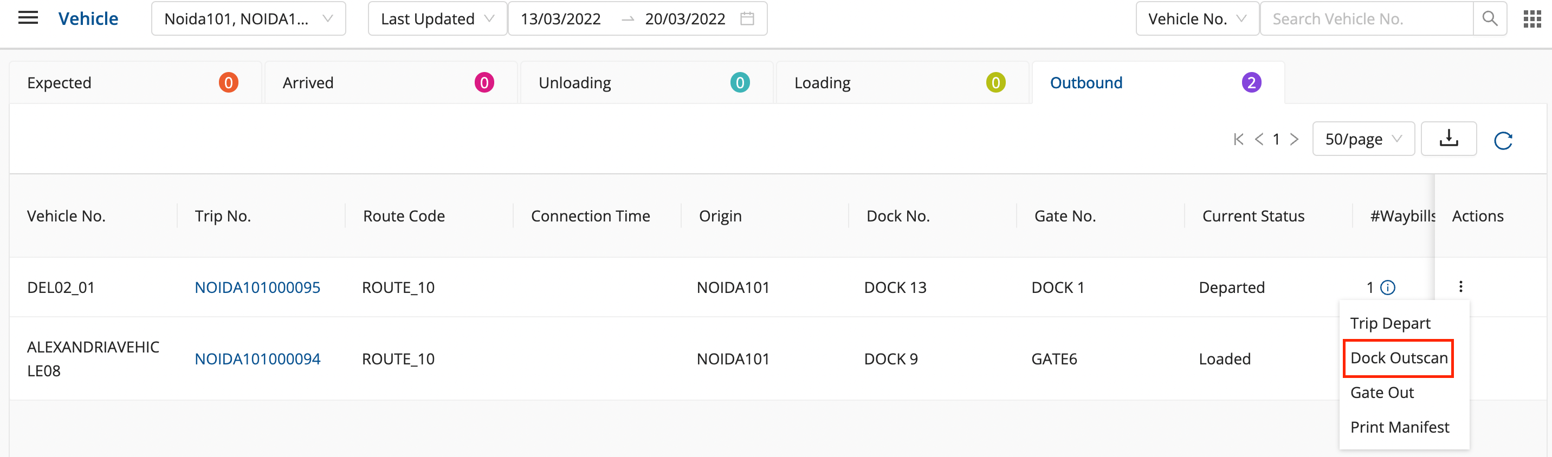1552x457 pixels.
Task: Refresh the vehicle list
Action: click(x=1503, y=140)
